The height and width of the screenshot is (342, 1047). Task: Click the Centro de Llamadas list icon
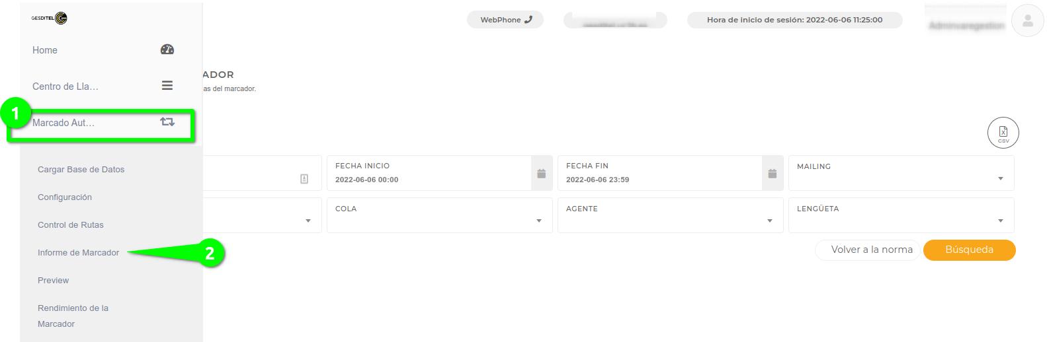[x=167, y=86]
